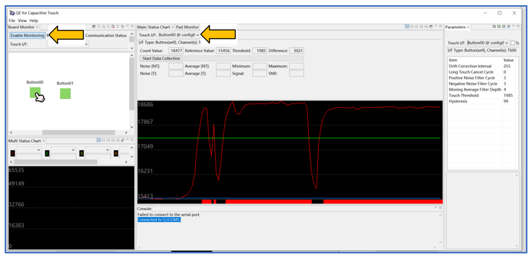
Task: Click Start Data Collection button
Action: click(161, 58)
